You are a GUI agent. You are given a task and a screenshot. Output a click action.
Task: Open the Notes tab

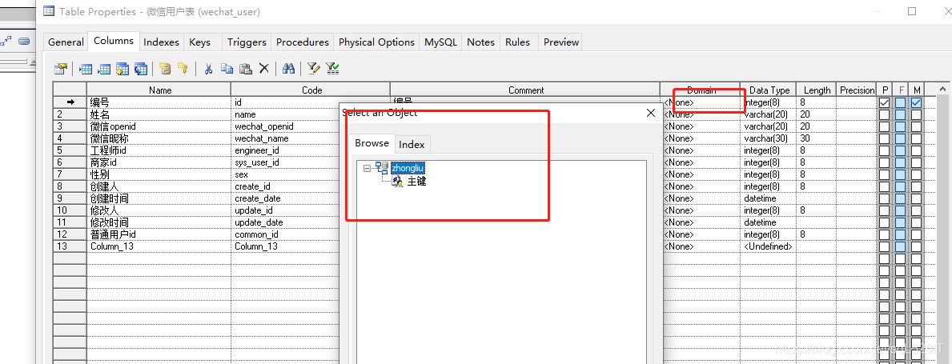[480, 42]
